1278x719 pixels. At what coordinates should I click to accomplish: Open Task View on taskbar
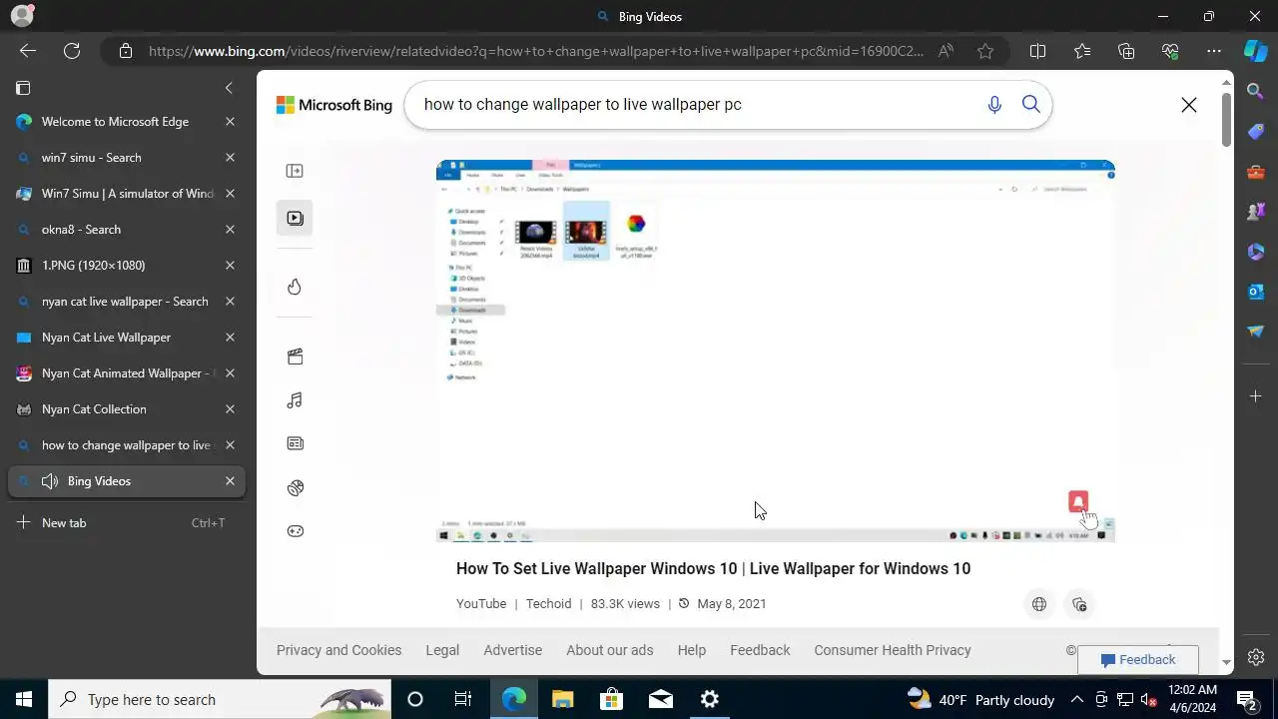(463, 699)
